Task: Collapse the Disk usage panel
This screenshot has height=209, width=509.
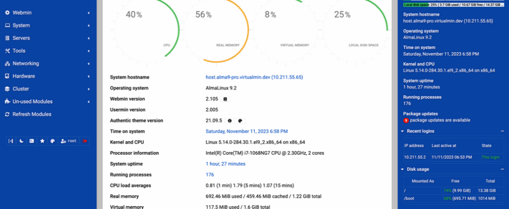Action: [502, 169]
